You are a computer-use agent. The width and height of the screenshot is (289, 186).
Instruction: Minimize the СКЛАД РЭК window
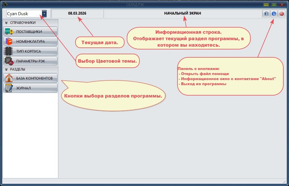266,4
